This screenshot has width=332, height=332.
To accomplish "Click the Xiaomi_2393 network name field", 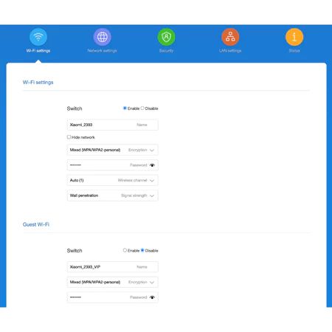I will coord(112,125).
